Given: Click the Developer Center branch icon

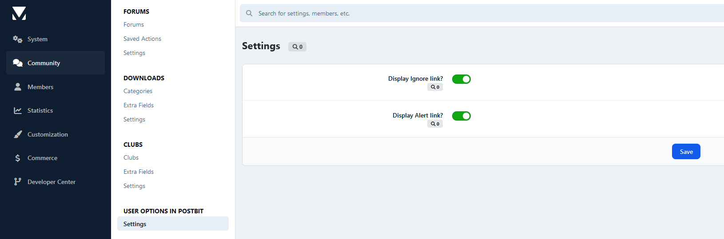Looking at the screenshot, I should (x=18, y=182).
